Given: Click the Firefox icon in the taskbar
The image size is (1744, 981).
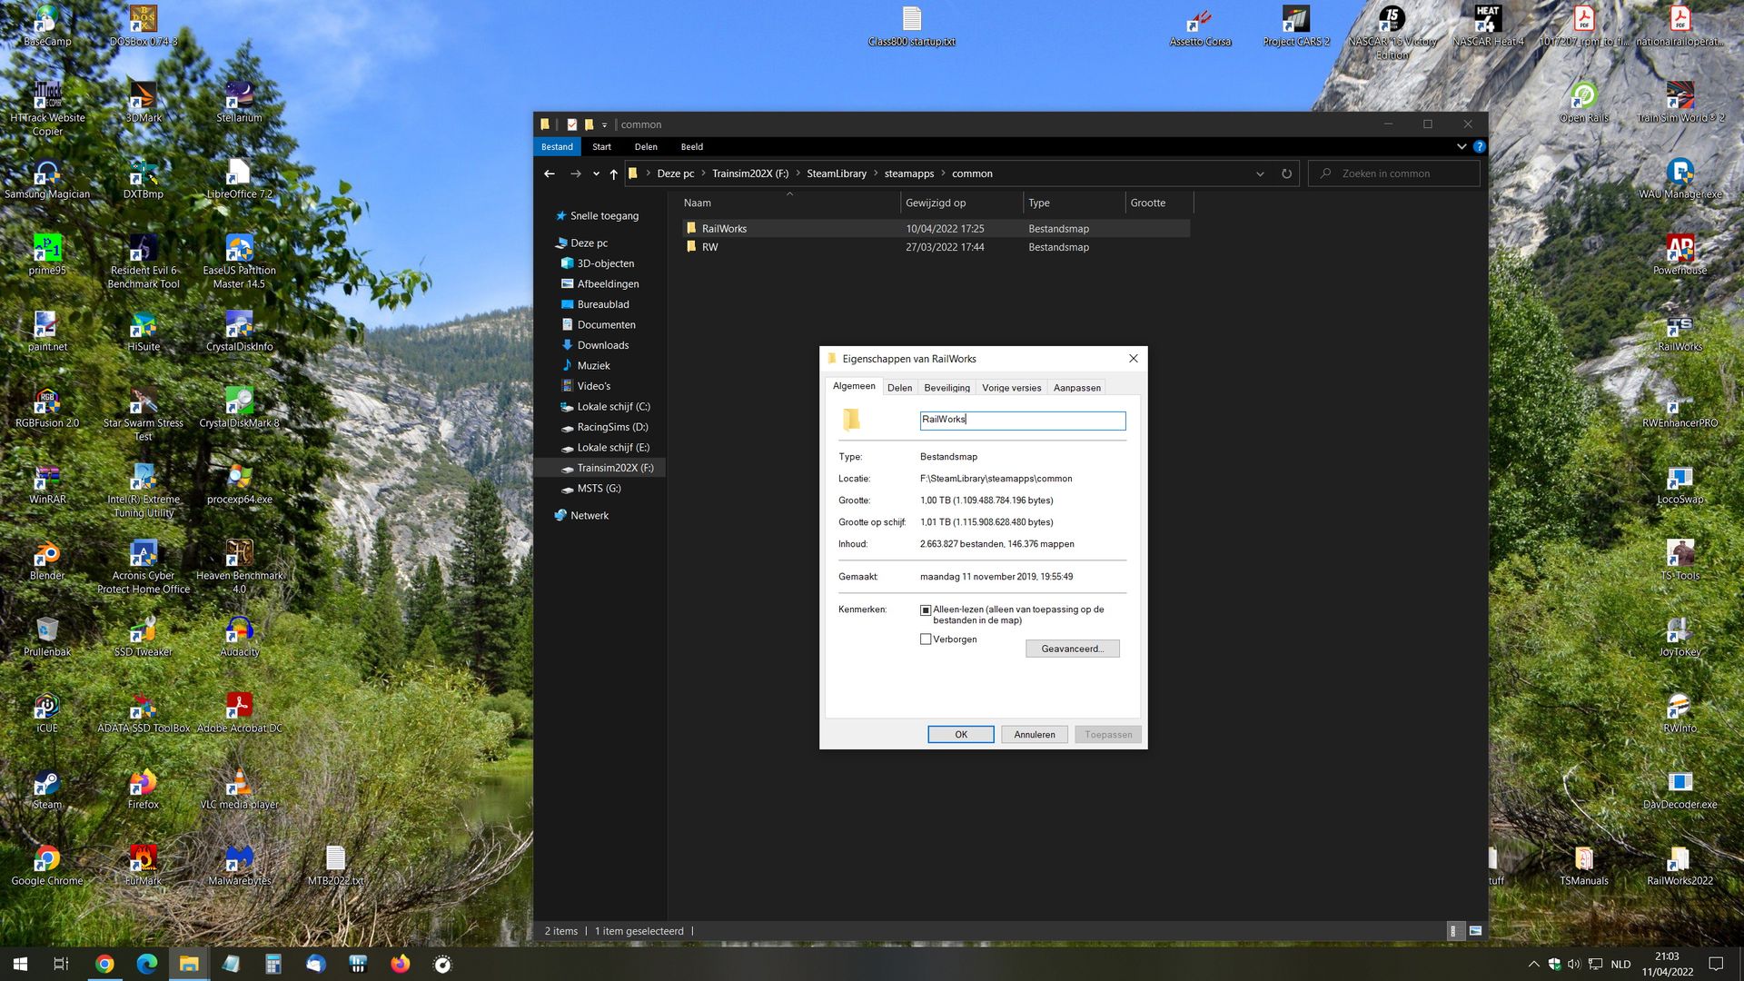Looking at the screenshot, I should click(x=401, y=964).
